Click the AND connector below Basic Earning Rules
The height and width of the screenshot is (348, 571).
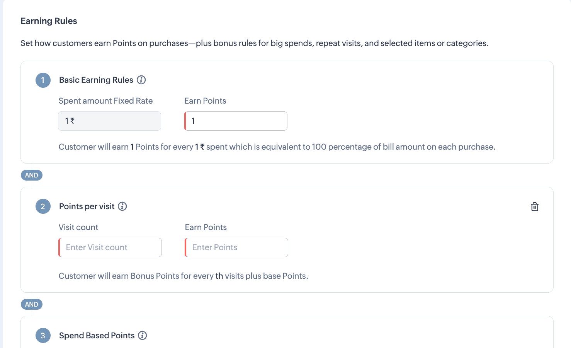click(x=32, y=175)
